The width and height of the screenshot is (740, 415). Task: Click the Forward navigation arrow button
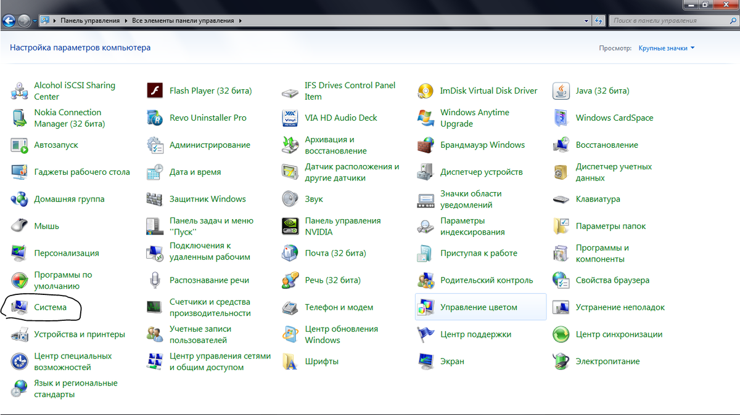click(24, 20)
